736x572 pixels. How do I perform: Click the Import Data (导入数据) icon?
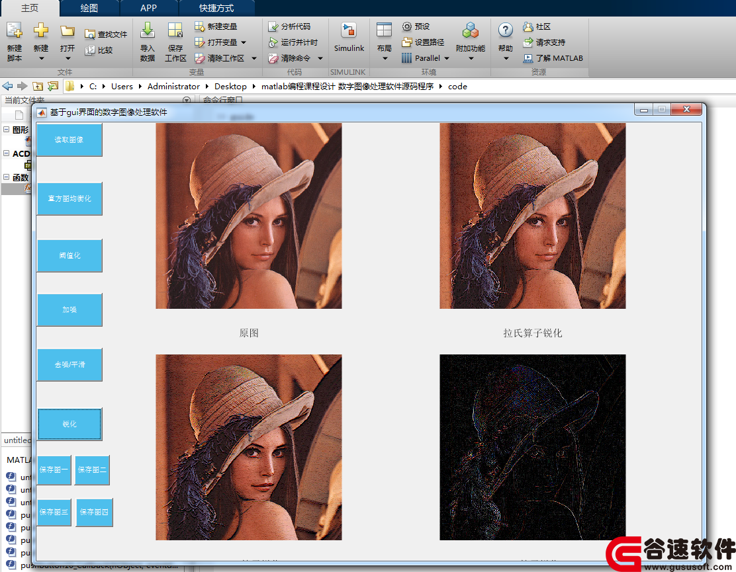(x=148, y=30)
